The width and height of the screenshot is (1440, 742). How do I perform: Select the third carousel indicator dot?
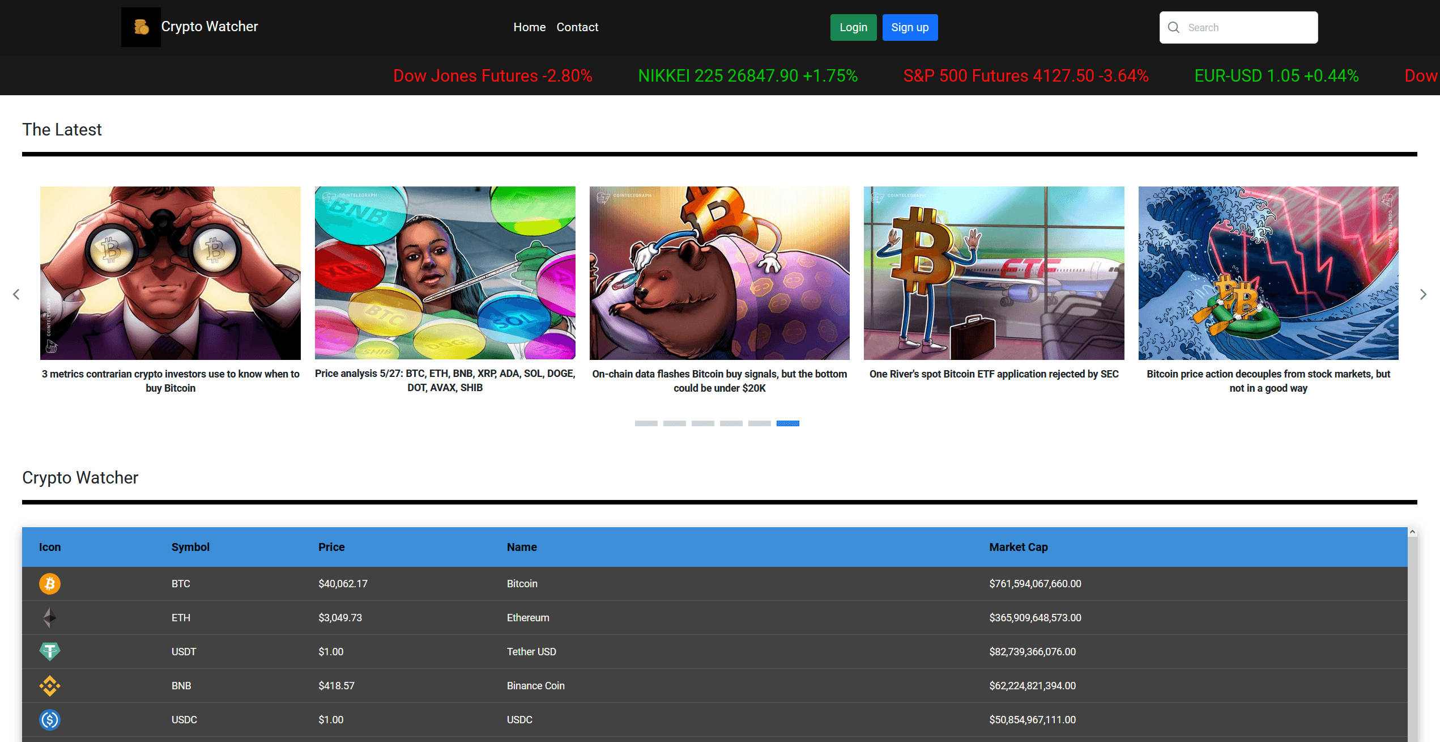click(703, 423)
